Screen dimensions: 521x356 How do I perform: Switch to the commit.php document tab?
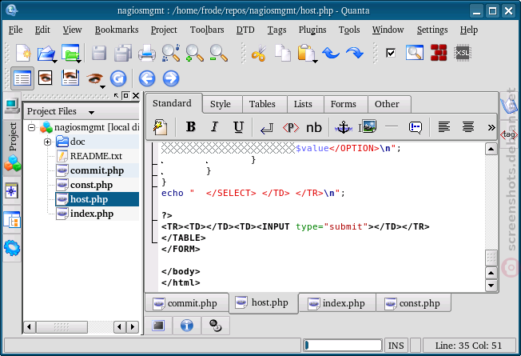pos(187,303)
